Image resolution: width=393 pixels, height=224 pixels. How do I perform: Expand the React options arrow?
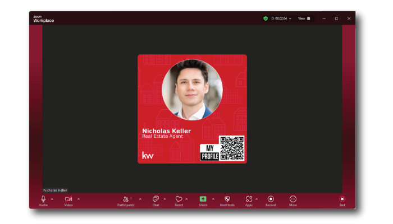tap(187, 199)
